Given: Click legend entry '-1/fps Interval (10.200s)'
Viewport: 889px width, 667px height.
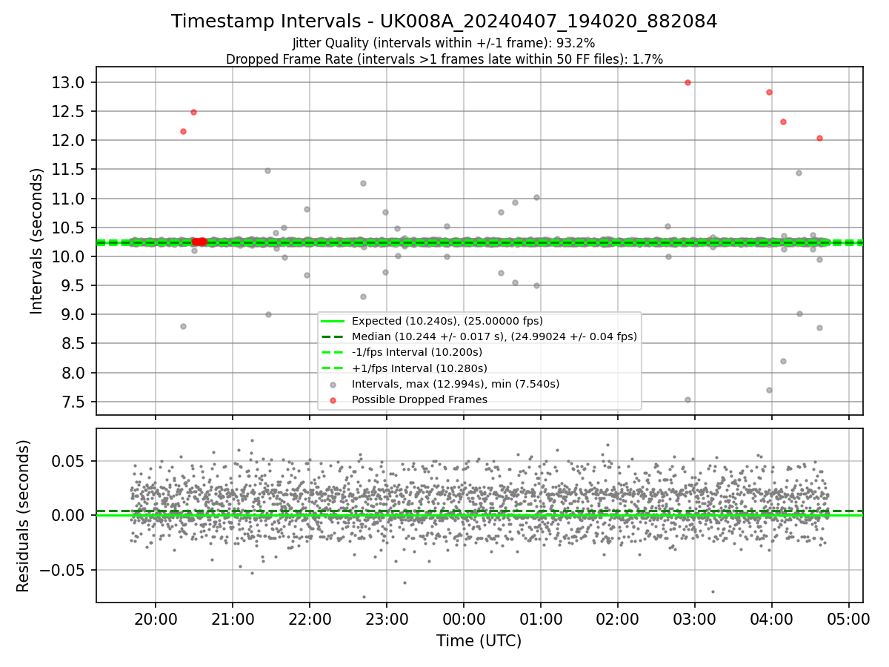Looking at the screenshot, I should [x=417, y=352].
